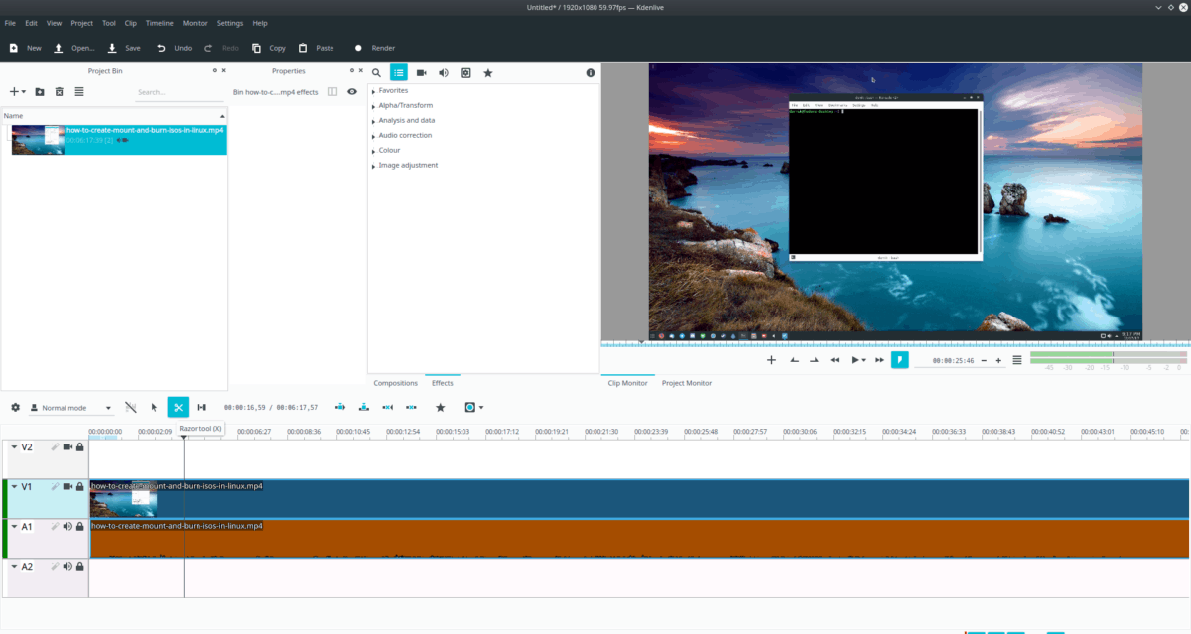
Task: Activate the Spacer tool
Action: 201,407
